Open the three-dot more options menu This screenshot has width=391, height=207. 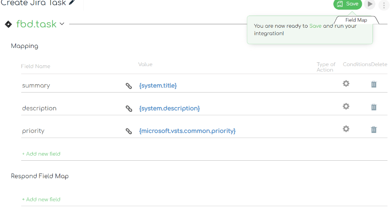click(x=384, y=5)
